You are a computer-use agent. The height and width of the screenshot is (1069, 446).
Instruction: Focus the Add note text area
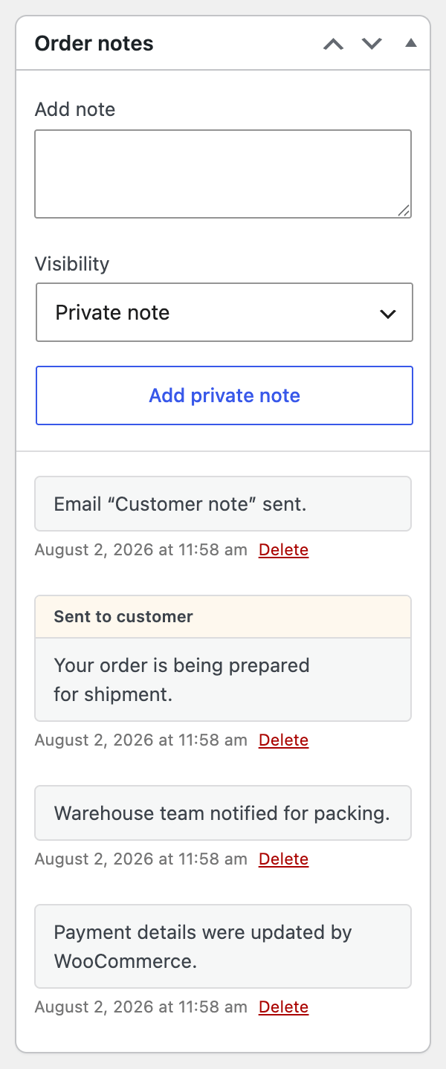coord(223,174)
